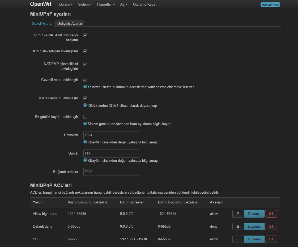Click the PS5 comment cell

pos(36,239)
